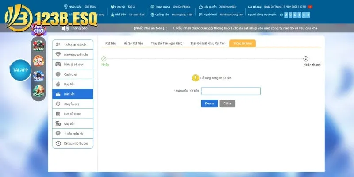
Task: Click the Xóc Đĩa game icon
Action: coord(38,45)
